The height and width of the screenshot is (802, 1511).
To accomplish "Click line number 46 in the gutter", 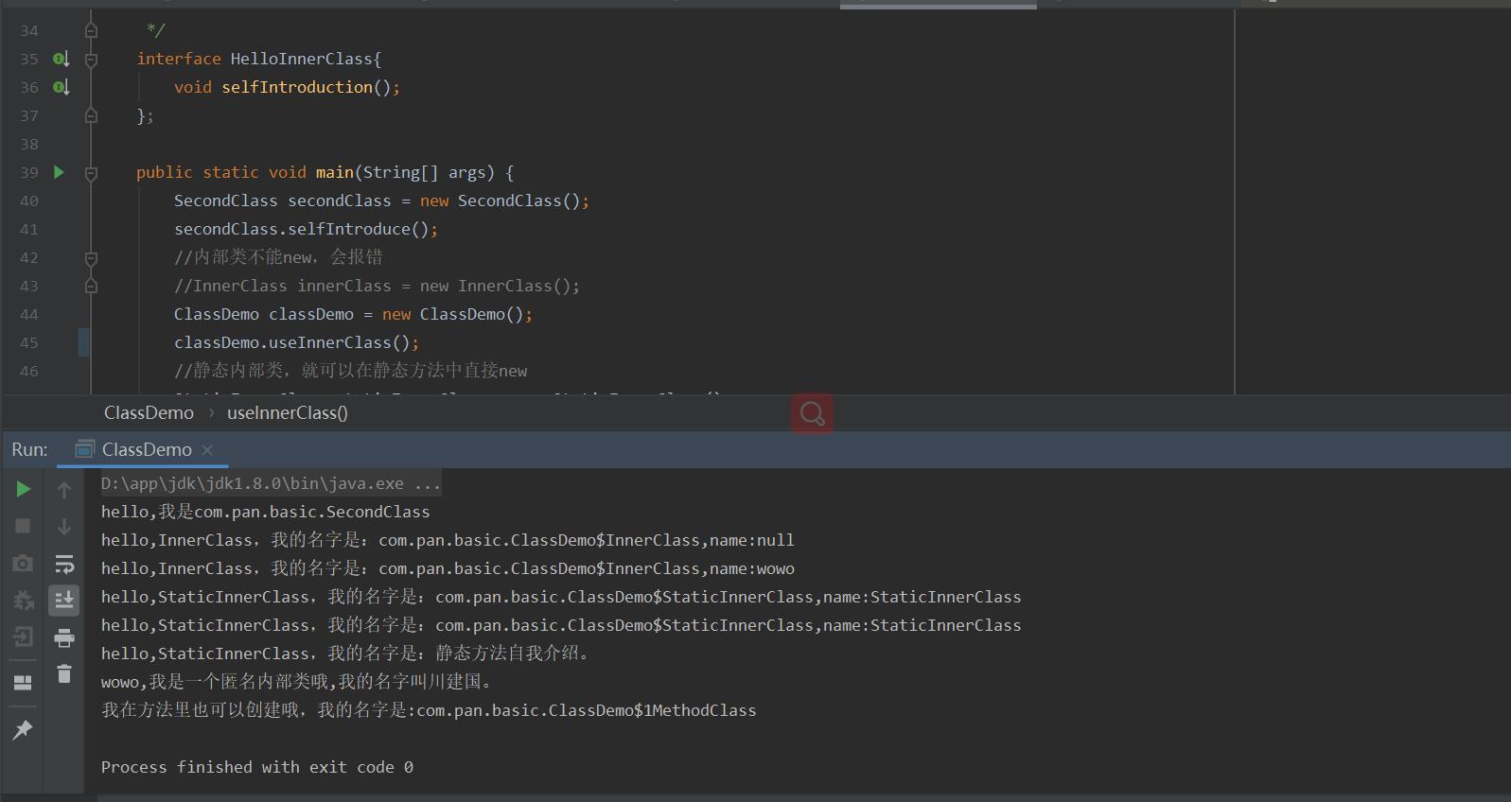I will pos(29,371).
